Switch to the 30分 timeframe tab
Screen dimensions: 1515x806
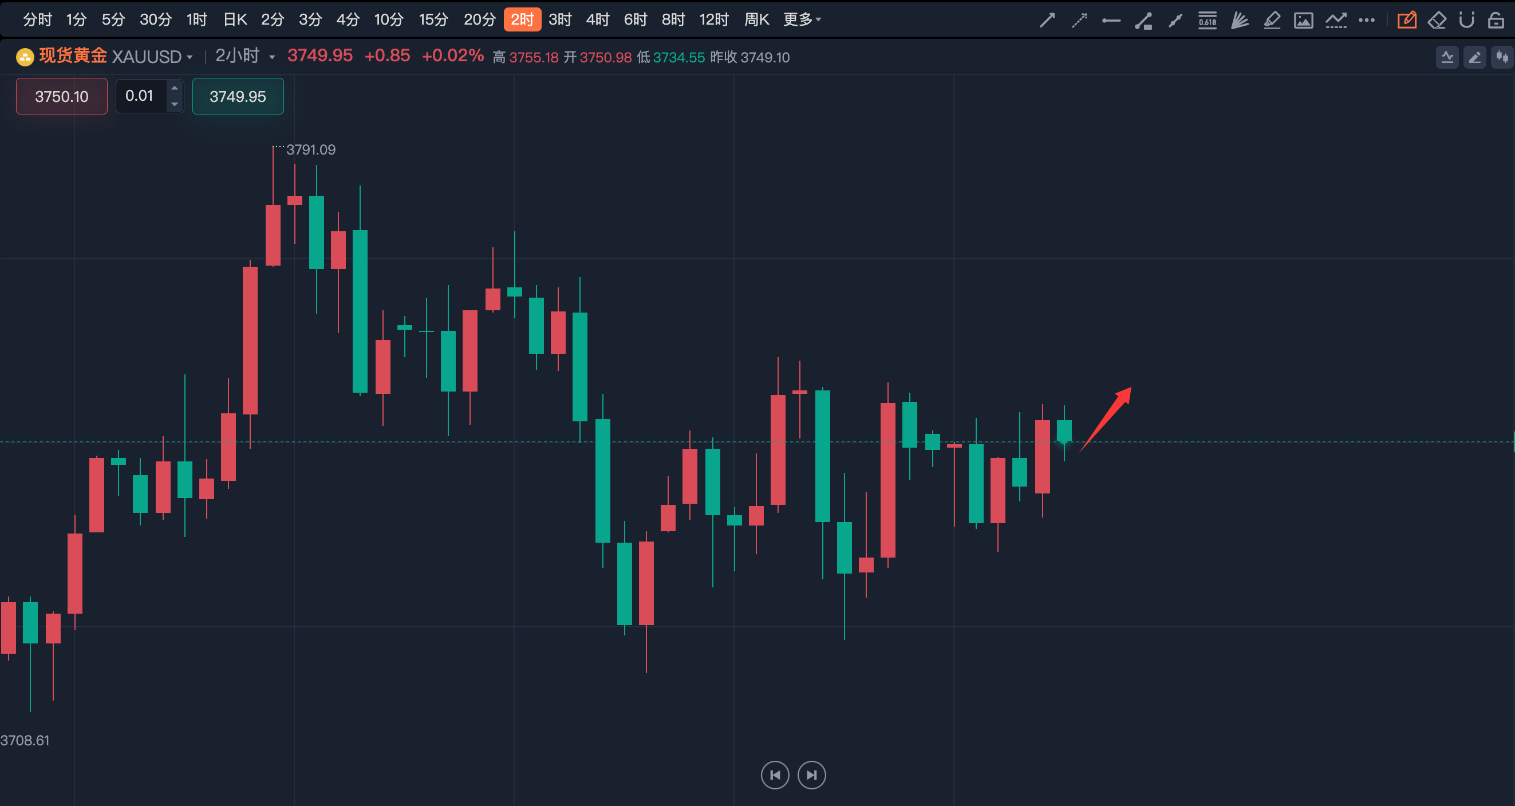(155, 20)
